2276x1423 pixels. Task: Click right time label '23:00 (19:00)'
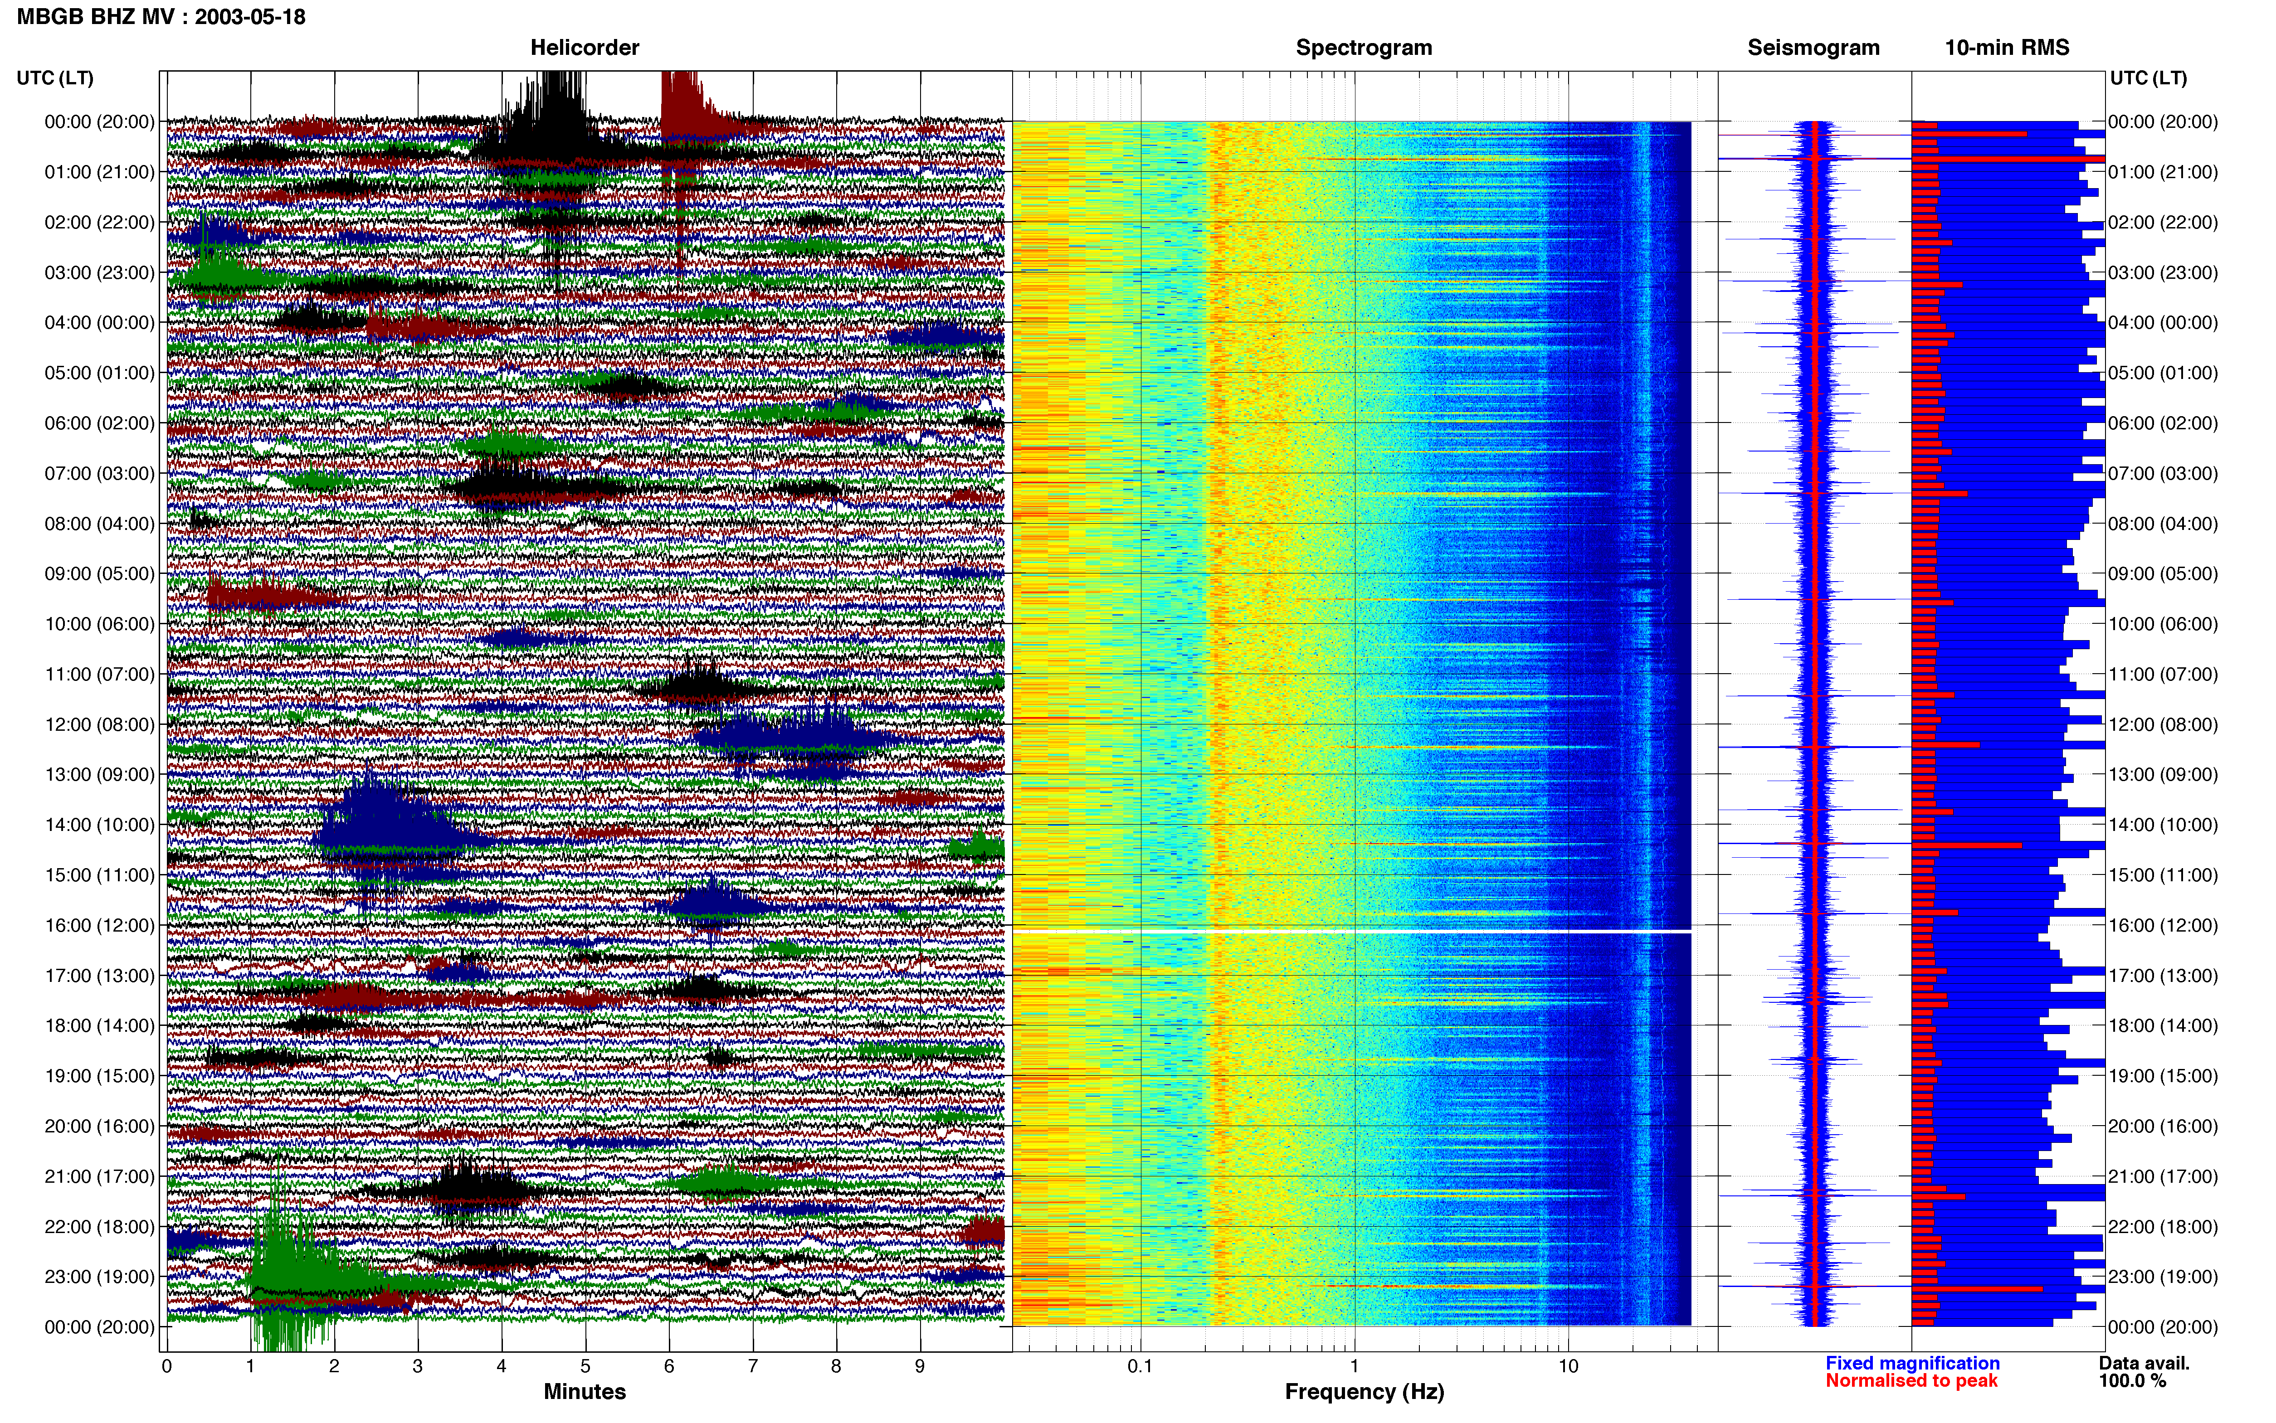[2163, 1277]
